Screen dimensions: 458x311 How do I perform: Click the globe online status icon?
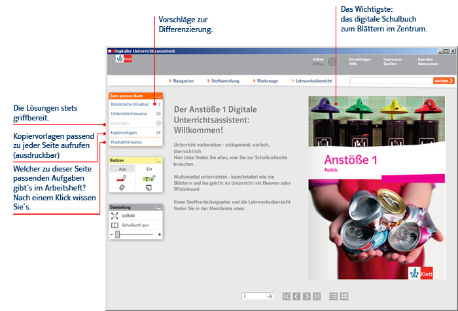coord(332,62)
